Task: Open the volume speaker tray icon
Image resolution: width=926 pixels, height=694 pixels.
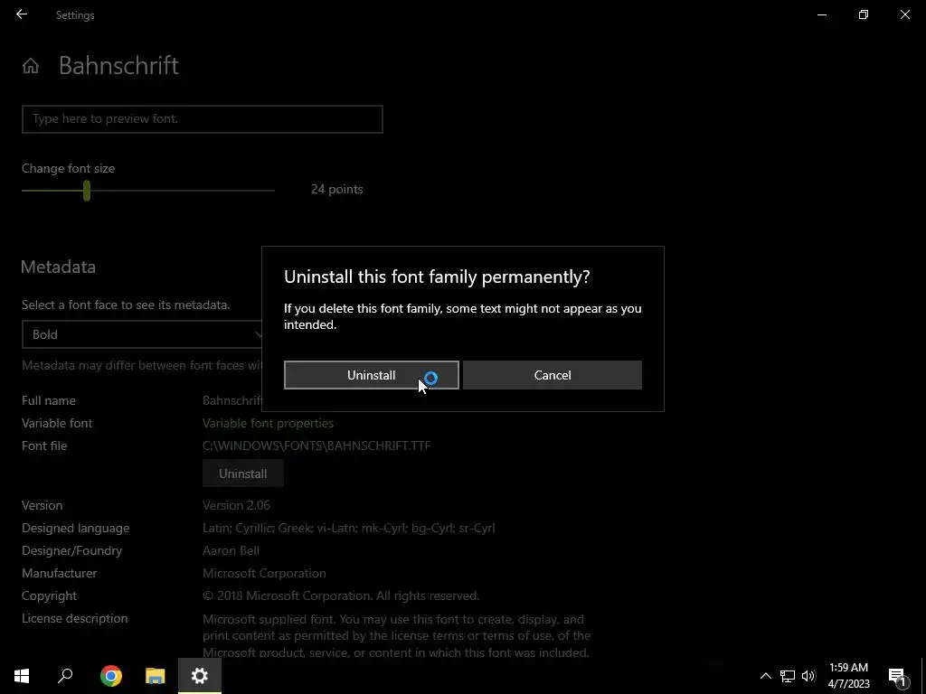Action: 808,676
